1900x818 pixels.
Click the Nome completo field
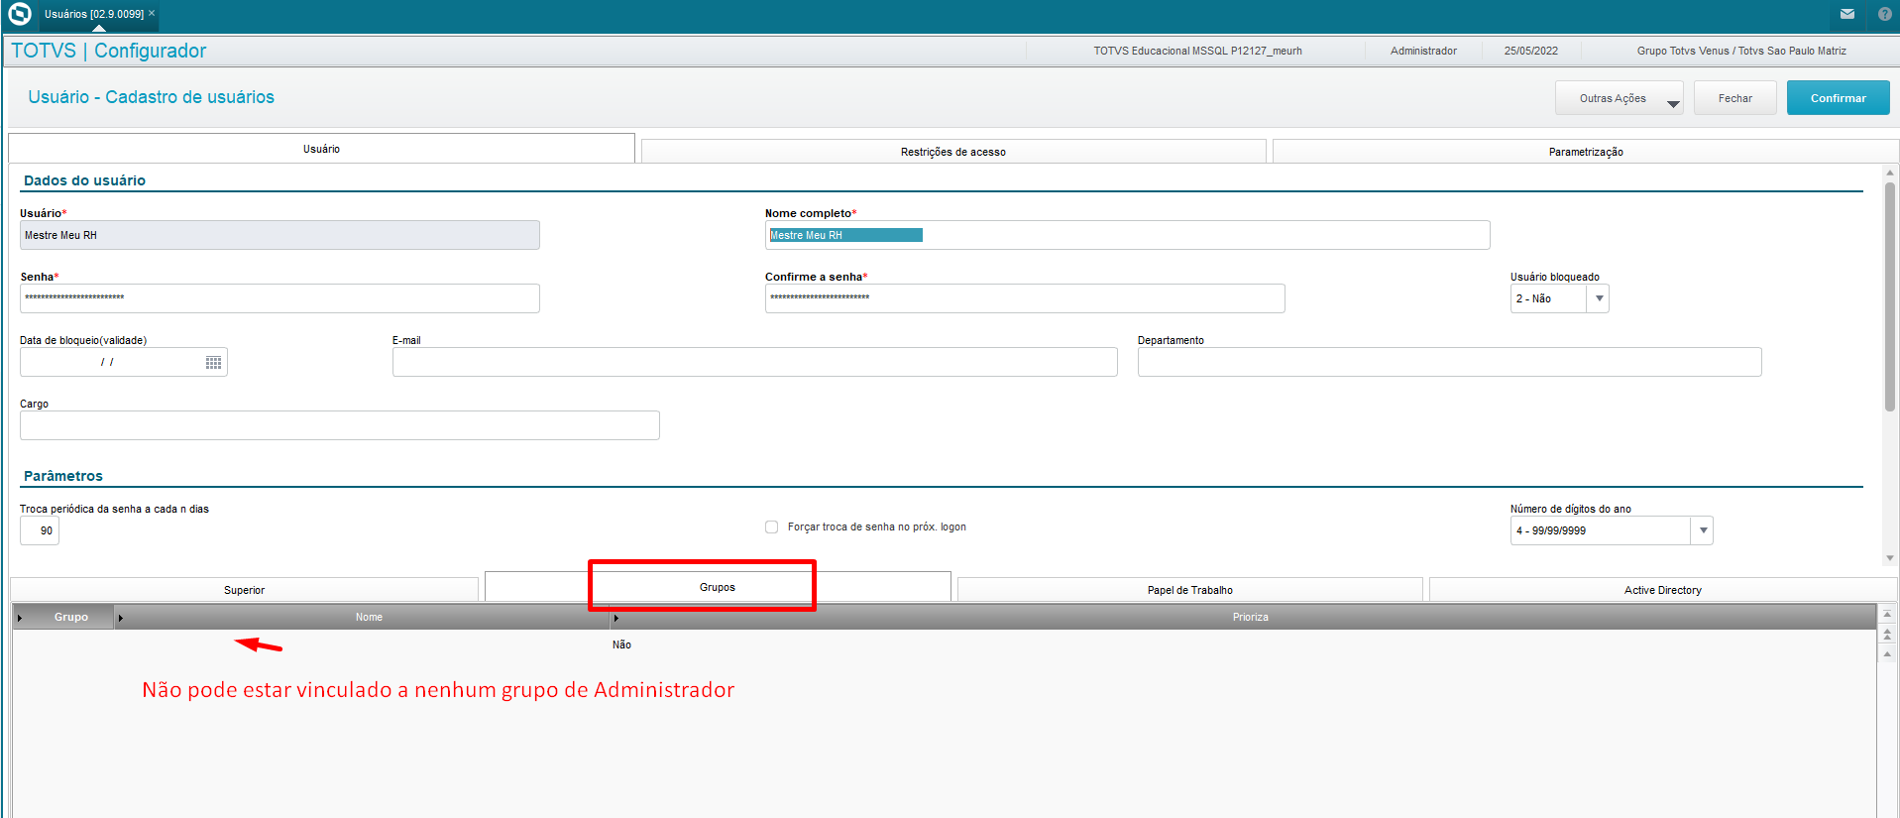pyautogui.click(x=1127, y=235)
